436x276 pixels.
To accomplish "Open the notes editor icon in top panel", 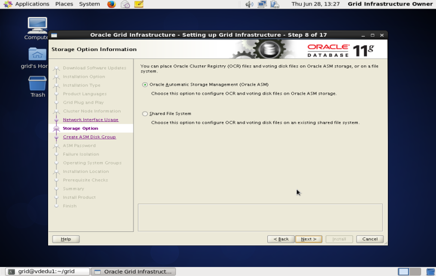I will pyautogui.click(x=139, y=4).
